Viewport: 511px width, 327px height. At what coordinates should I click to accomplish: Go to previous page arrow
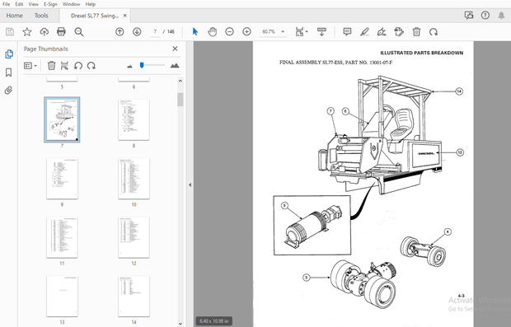click(120, 31)
